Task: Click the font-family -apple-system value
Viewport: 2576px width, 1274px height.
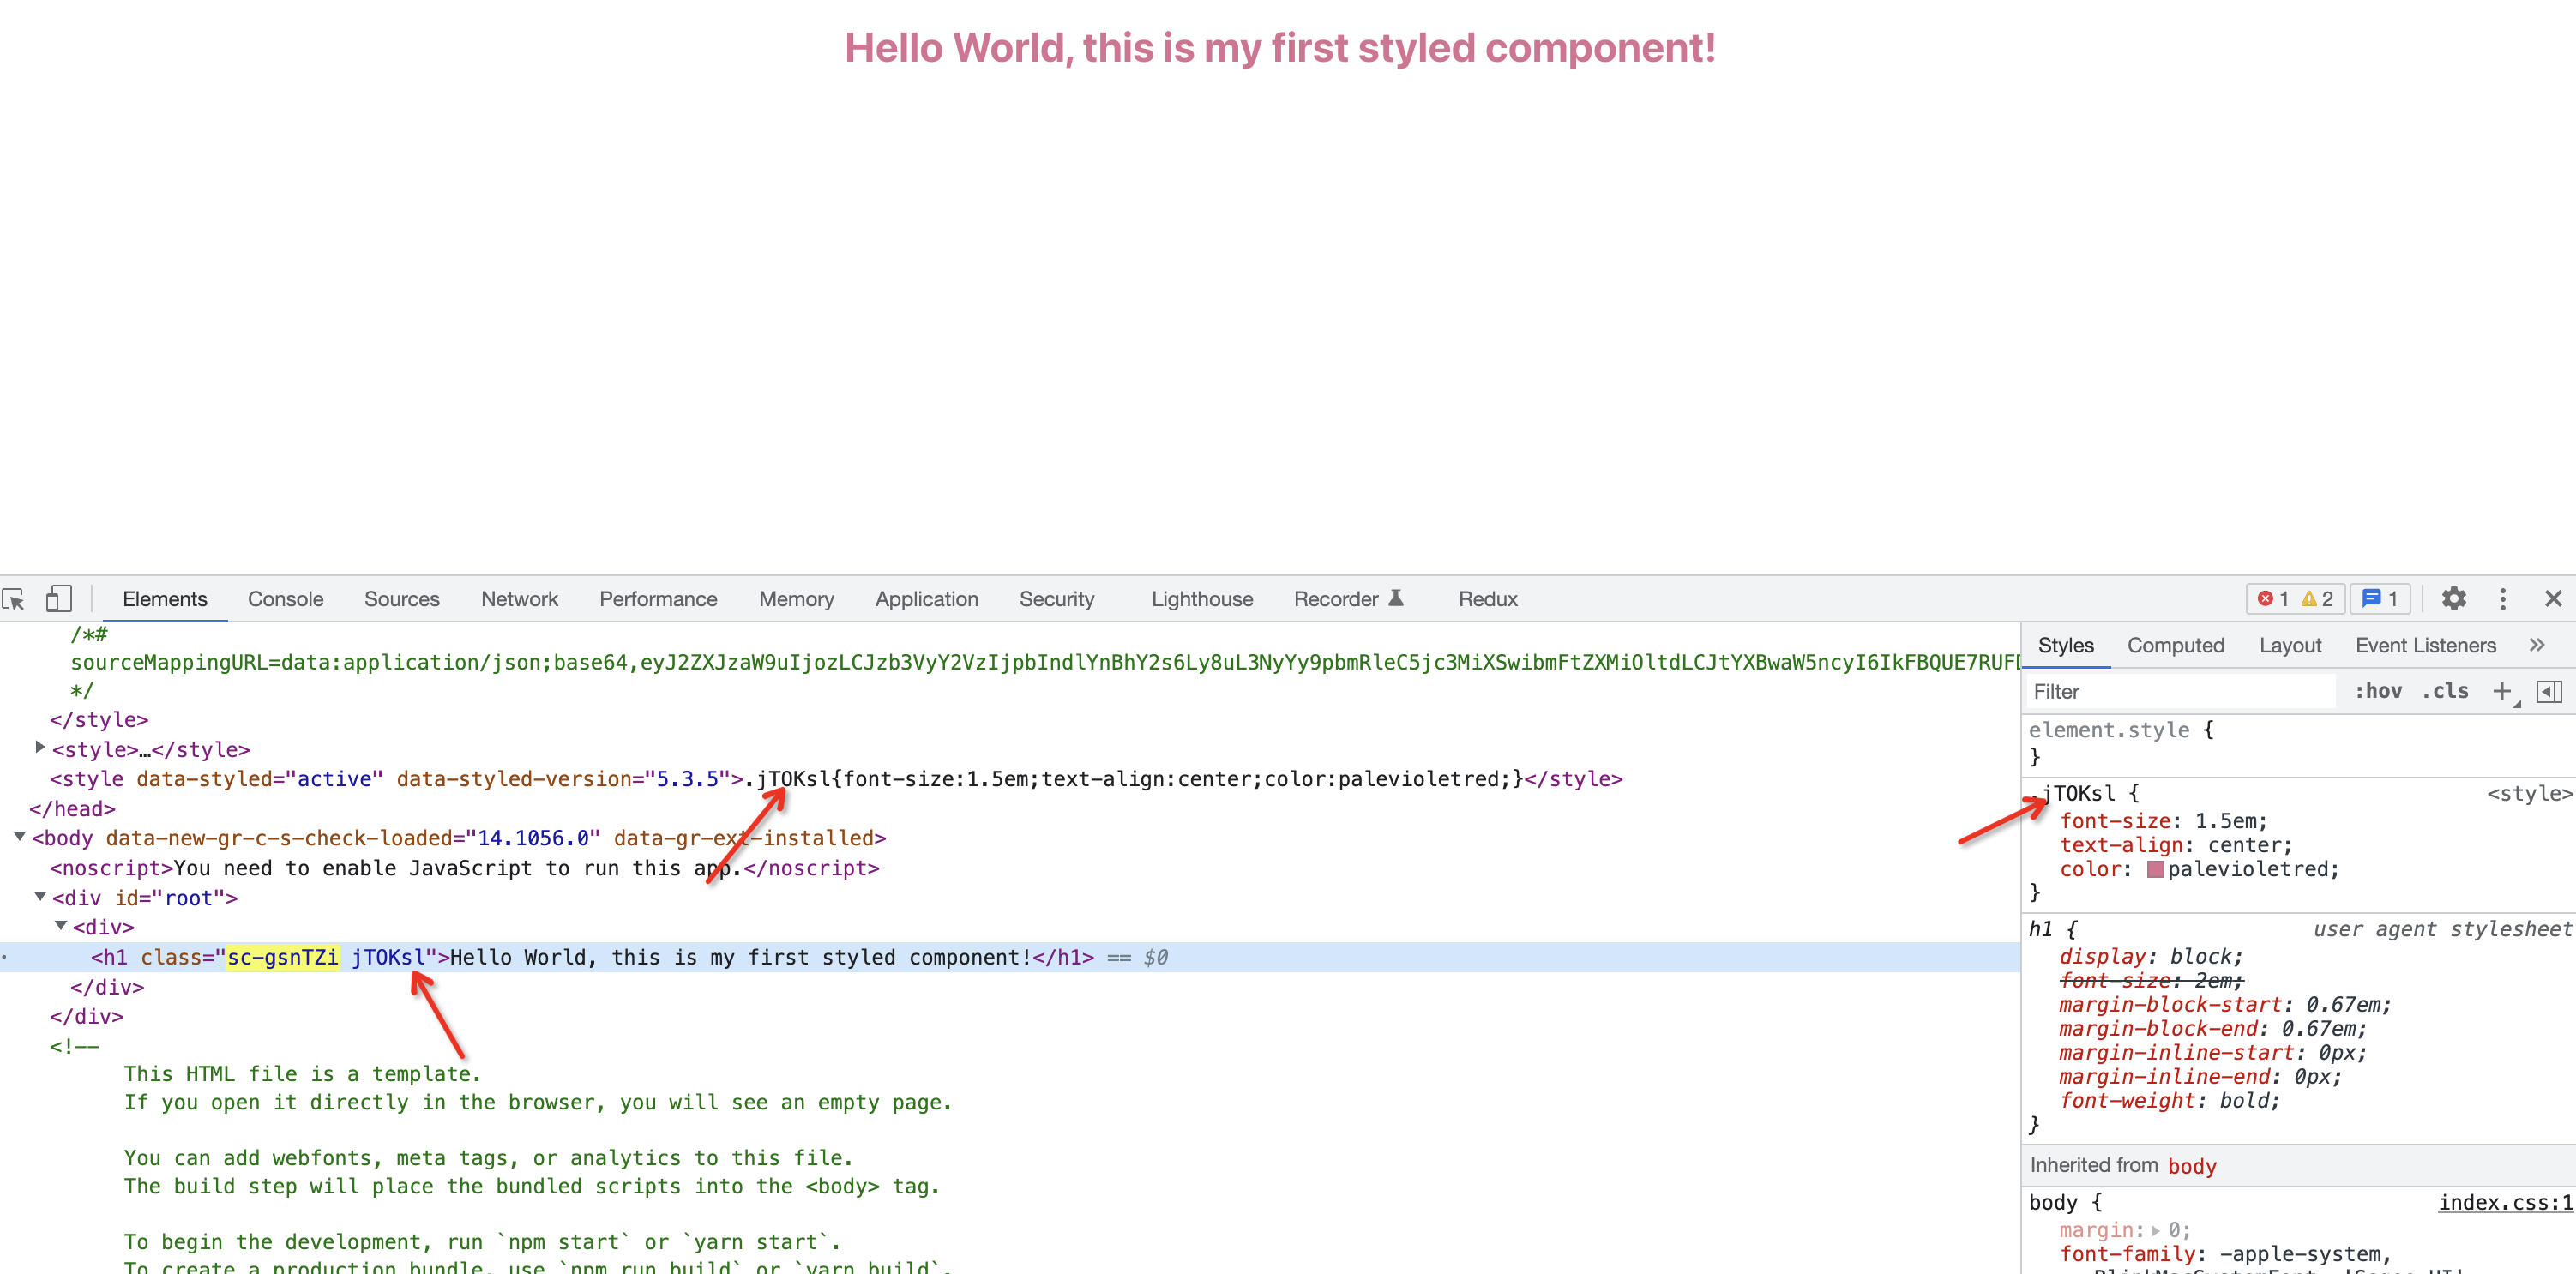Action: click(2304, 1254)
